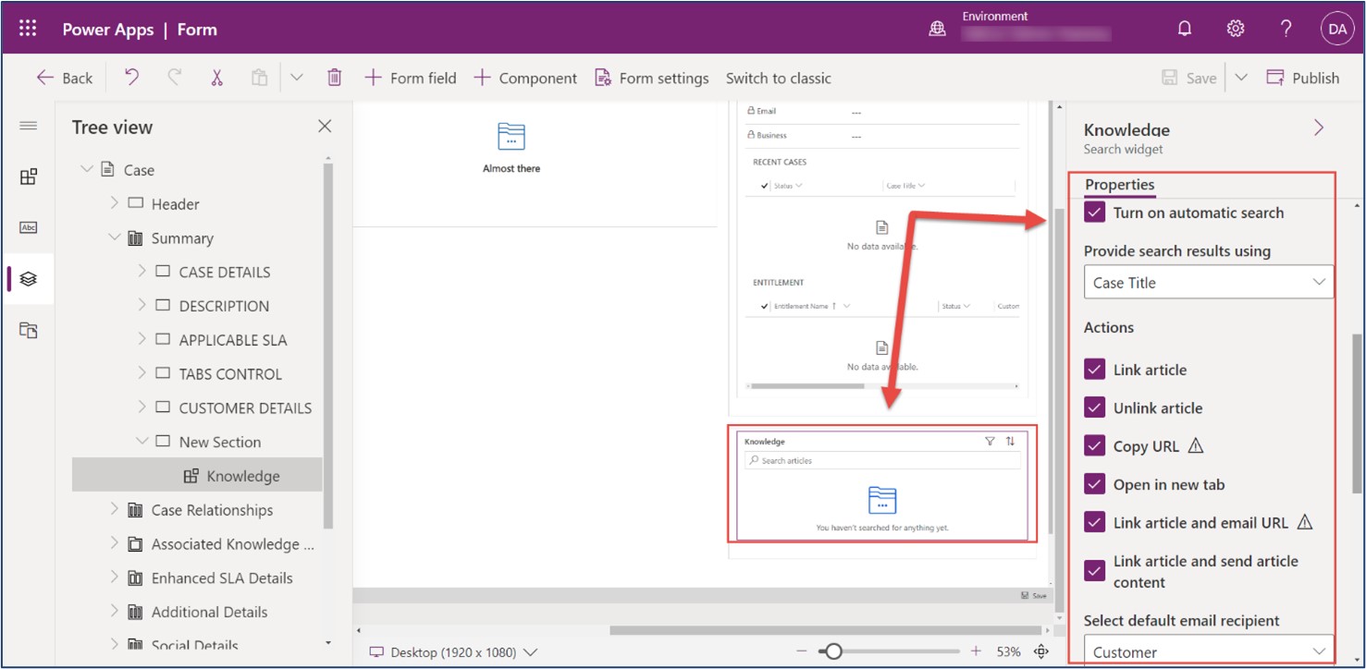Open the Desktop (1920 x 1080) size dropdown

454,652
